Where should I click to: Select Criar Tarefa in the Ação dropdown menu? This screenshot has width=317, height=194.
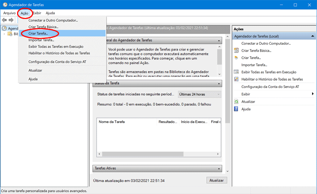point(62,34)
